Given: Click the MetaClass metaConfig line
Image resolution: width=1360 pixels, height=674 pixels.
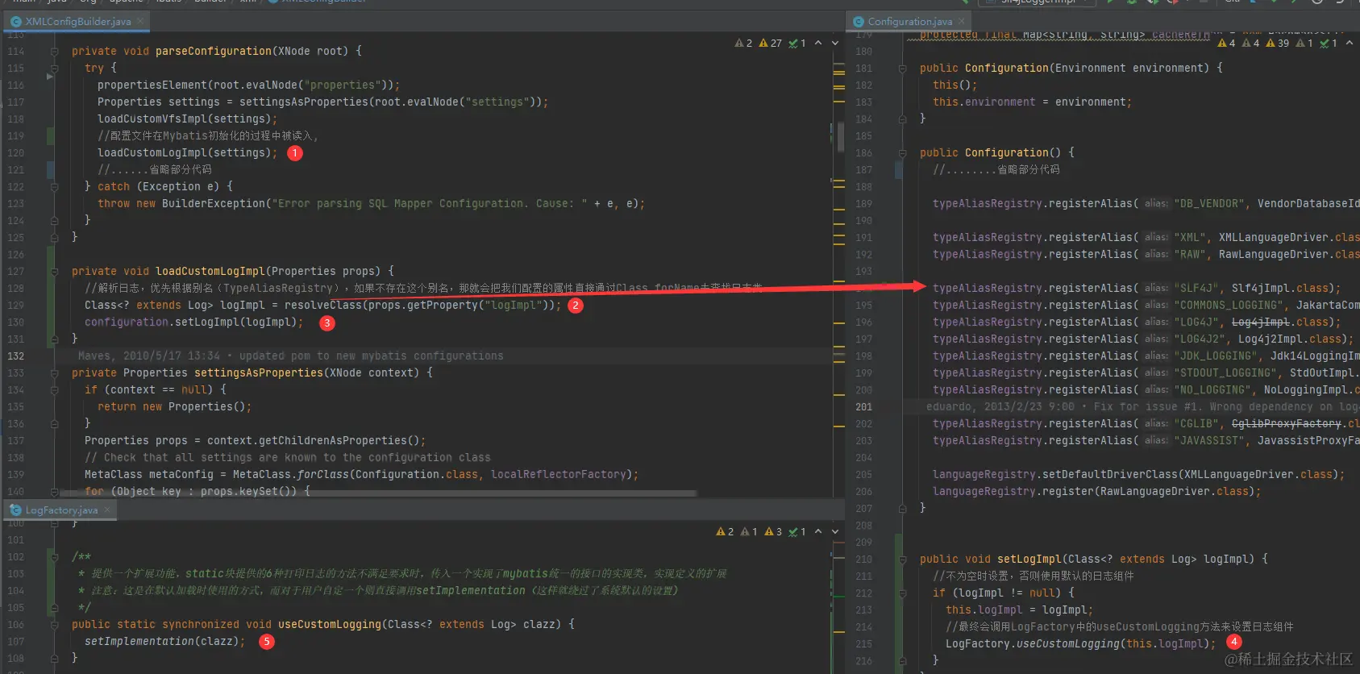Looking at the screenshot, I should 361,474.
